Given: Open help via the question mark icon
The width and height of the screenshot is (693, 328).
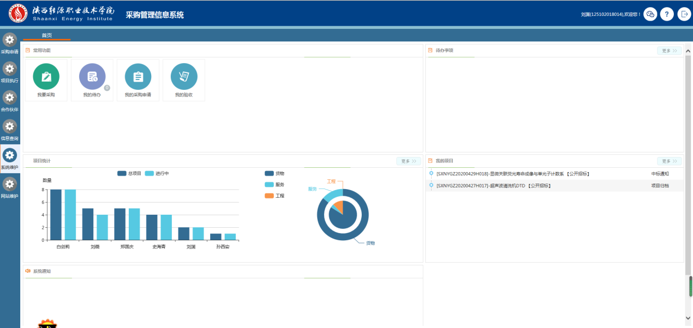Looking at the screenshot, I should (667, 14).
